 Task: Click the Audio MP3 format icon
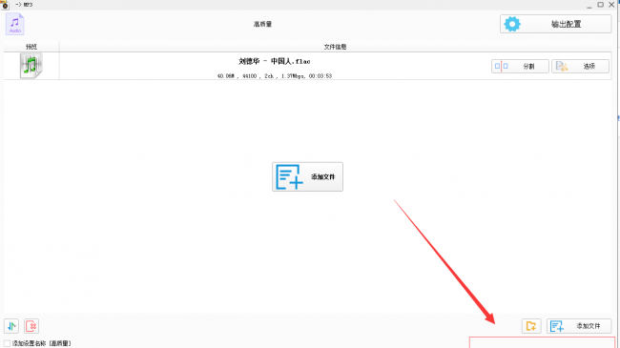(15, 24)
